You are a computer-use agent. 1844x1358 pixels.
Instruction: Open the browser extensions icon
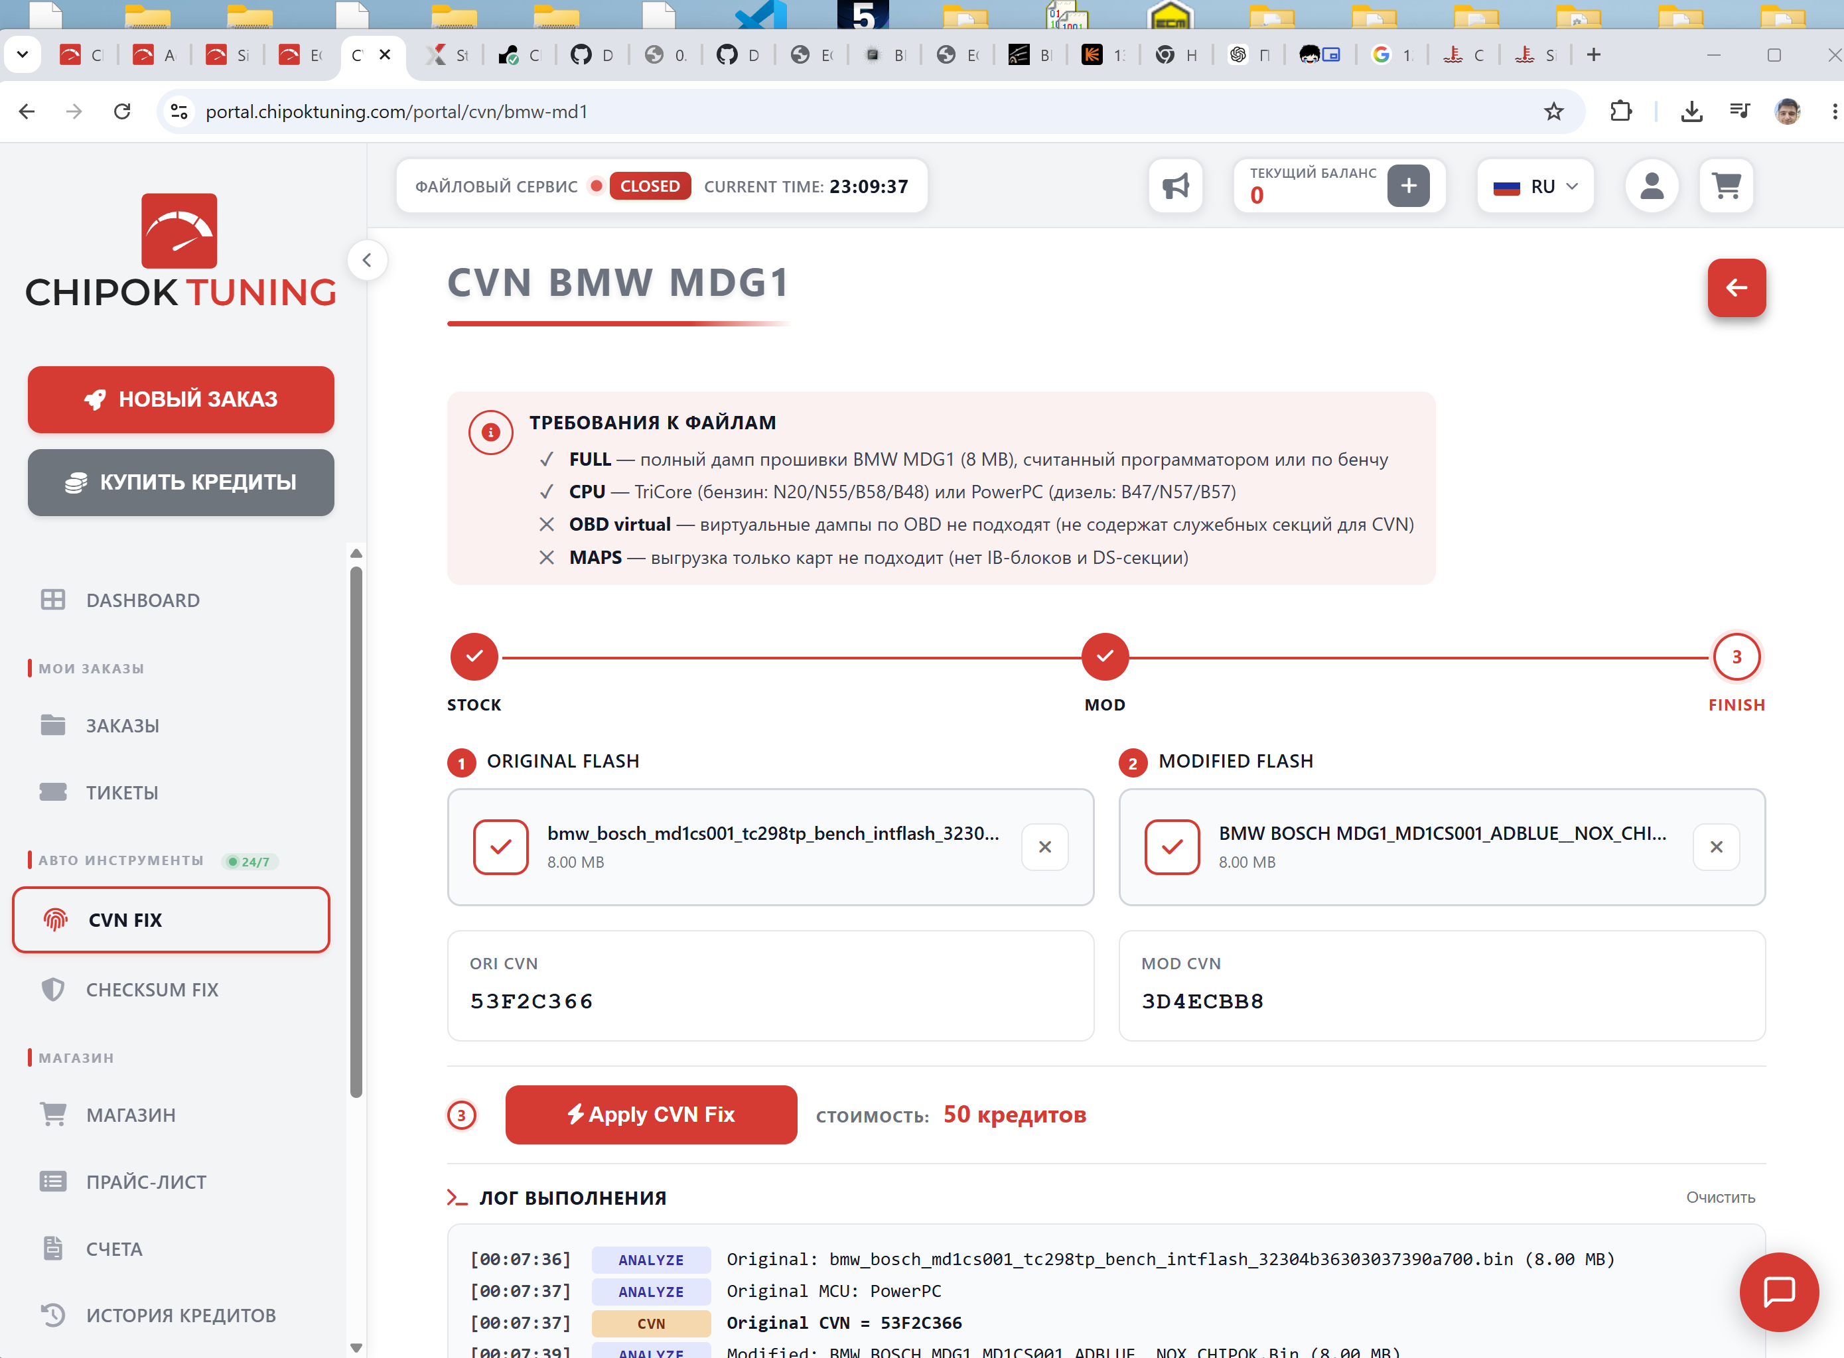click(x=1620, y=111)
